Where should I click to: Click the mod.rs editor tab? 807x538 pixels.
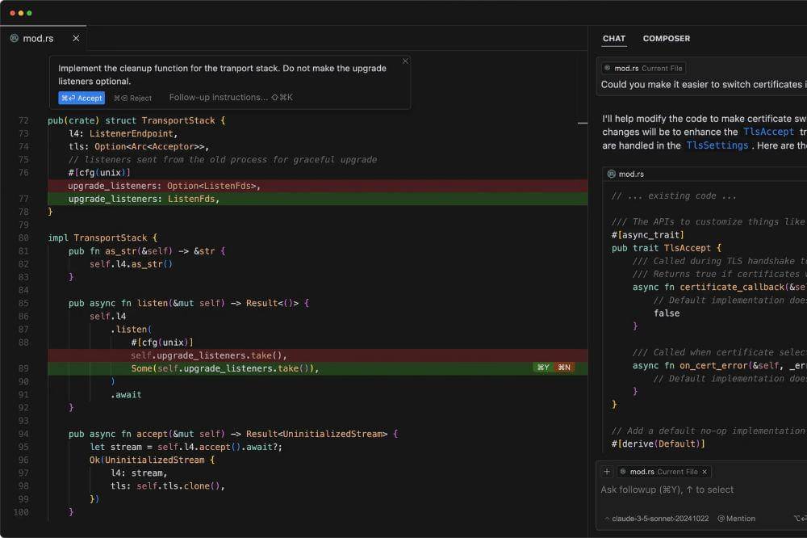[36, 38]
